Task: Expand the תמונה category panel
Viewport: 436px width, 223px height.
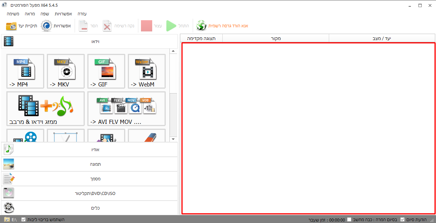Action: [x=89, y=164]
